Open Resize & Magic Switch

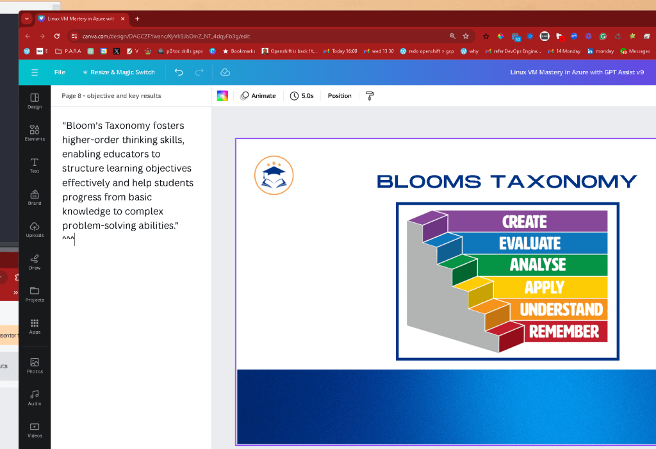tap(119, 72)
